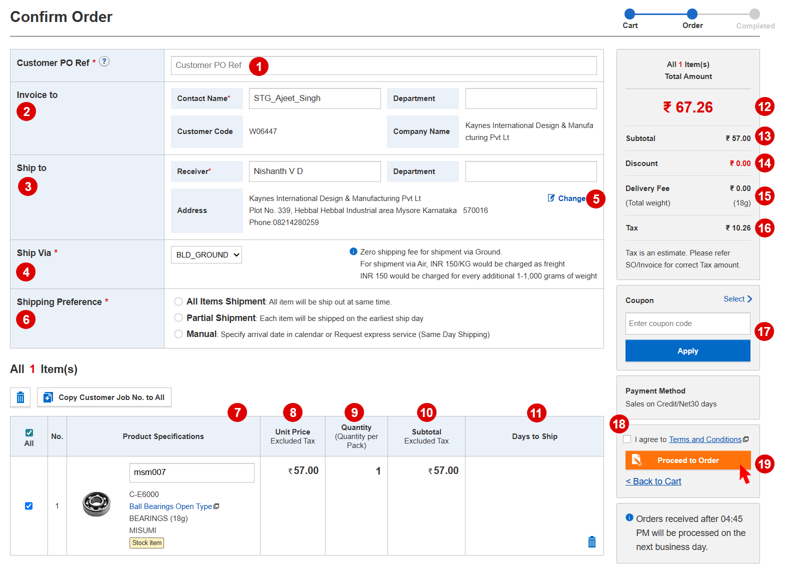Tick the agree to Terms checkbox

[627, 439]
